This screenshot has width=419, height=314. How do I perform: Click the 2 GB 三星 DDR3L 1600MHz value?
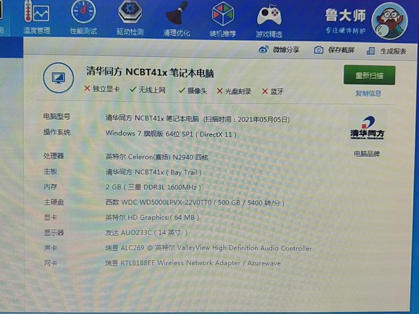coord(153,187)
